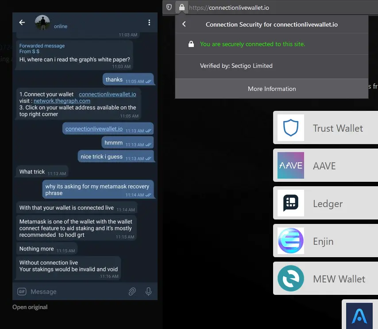The image size is (378, 329).
Task: Click read checkmarks on recovery phrase message
Action: point(148,195)
